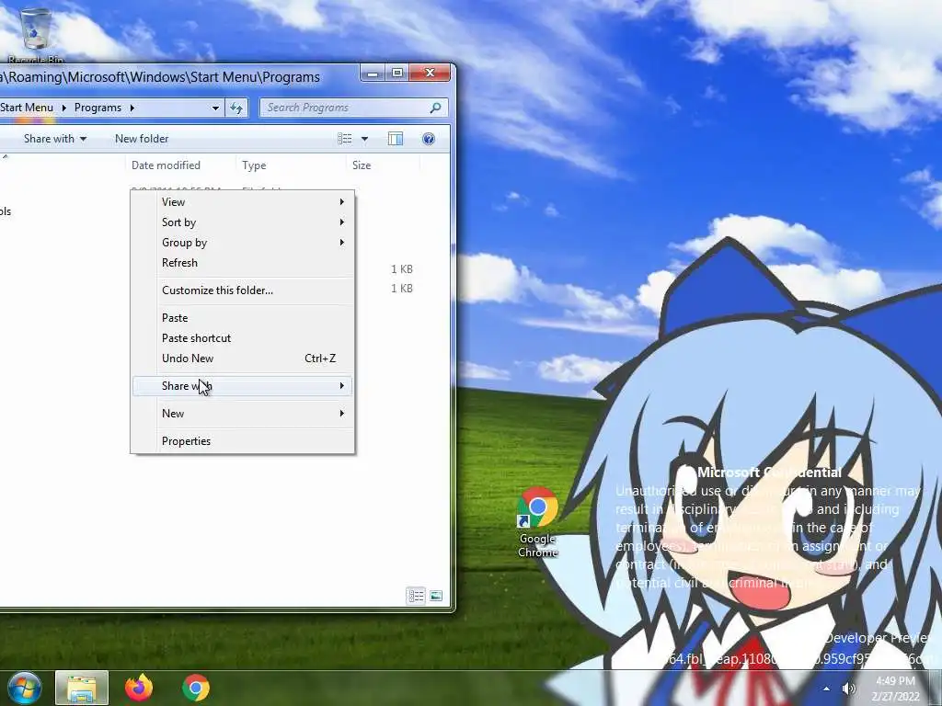
Task: Open File Explorer from the taskbar
Action: 82,688
